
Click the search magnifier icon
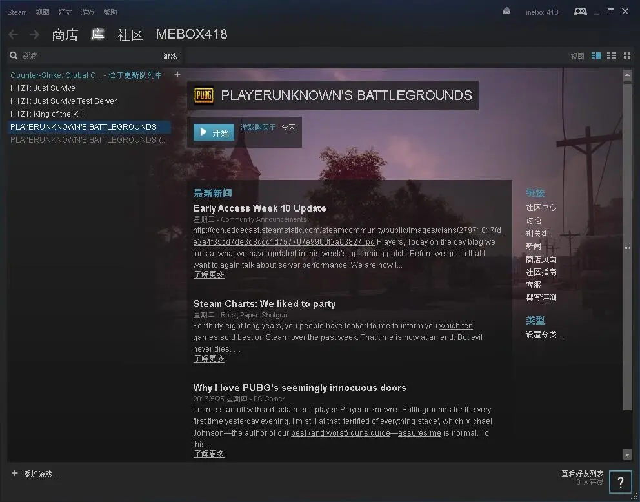coord(14,55)
